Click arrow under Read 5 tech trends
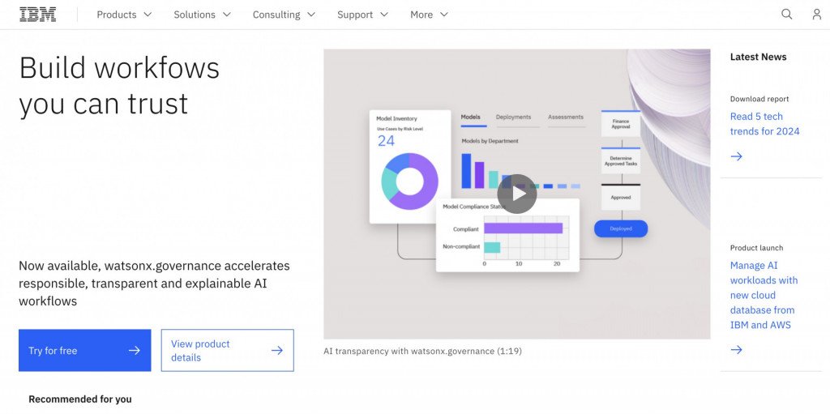830x414 pixels. click(736, 156)
